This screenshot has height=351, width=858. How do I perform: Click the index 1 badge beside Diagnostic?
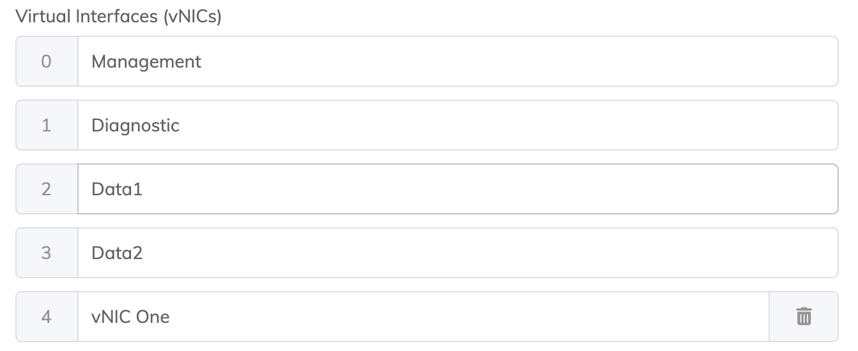[46, 125]
